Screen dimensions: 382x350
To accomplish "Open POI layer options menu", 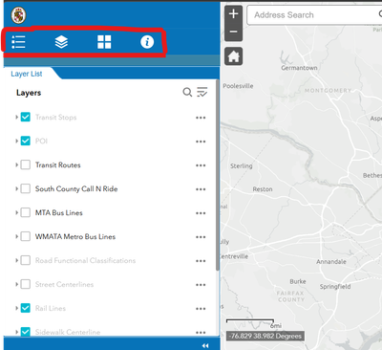I will [201, 142].
